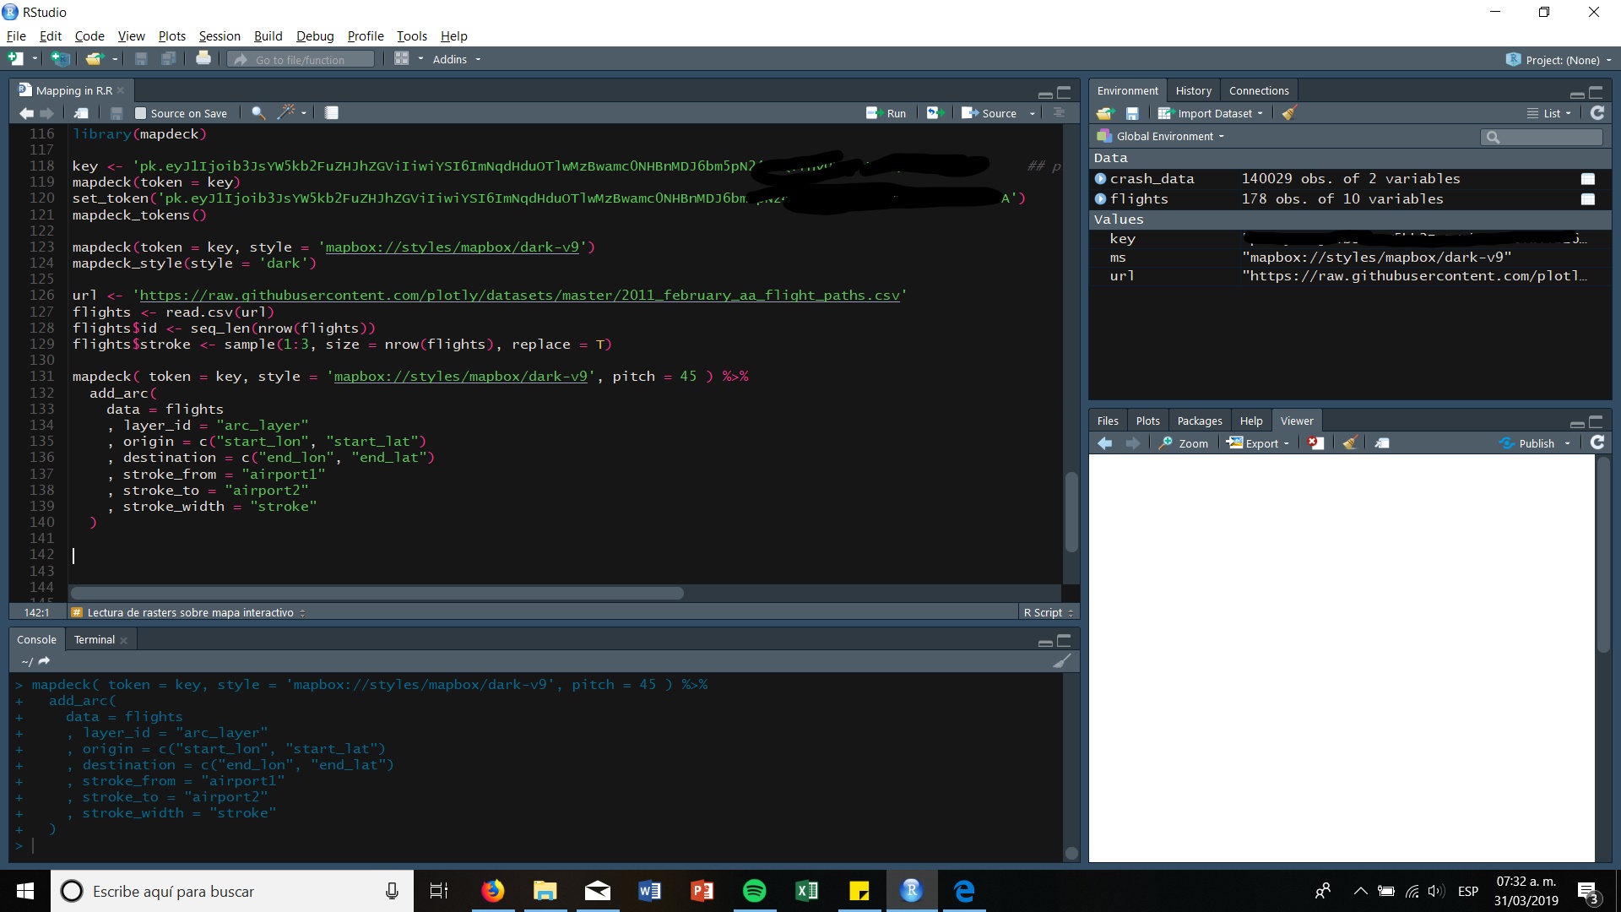Switch to the Packages tab
The width and height of the screenshot is (1621, 912).
pos(1199,421)
